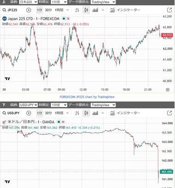Switch JP225 chart to 30分 interval

pos(48,10)
